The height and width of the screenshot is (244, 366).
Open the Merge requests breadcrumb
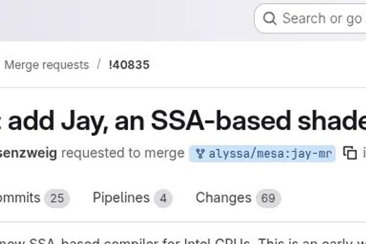[46, 65]
